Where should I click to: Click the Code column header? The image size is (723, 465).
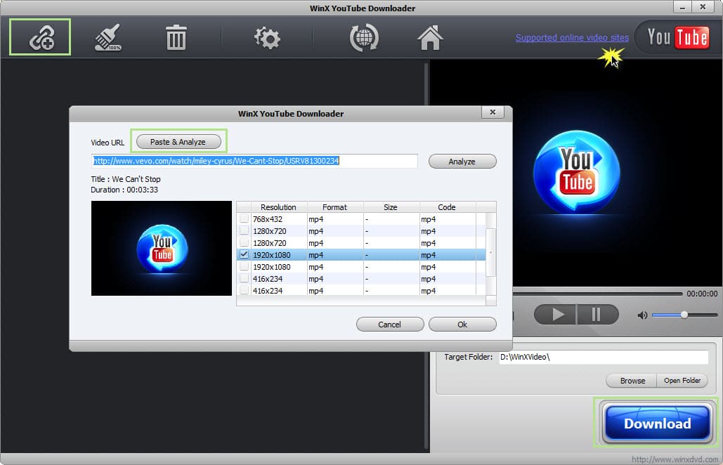[x=447, y=207]
